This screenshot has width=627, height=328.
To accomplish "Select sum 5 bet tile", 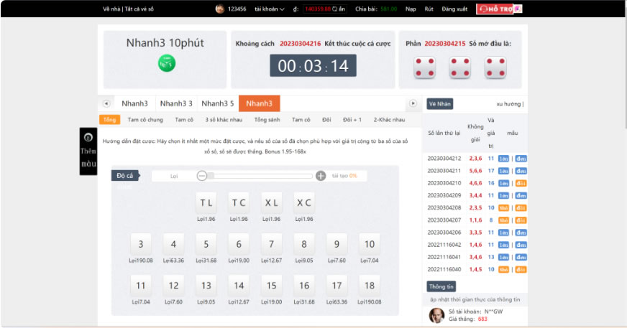I will (x=206, y=244).
